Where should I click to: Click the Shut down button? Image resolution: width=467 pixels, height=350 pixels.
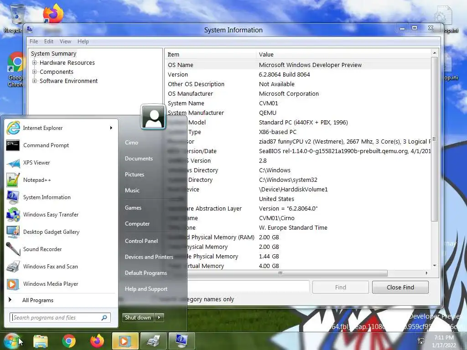click(x=138, y=318)
